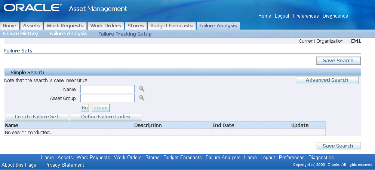Open Diagnostics in the top header
Image resolution: width=375 pixels, height=170 pixels.
coord(335,16)
